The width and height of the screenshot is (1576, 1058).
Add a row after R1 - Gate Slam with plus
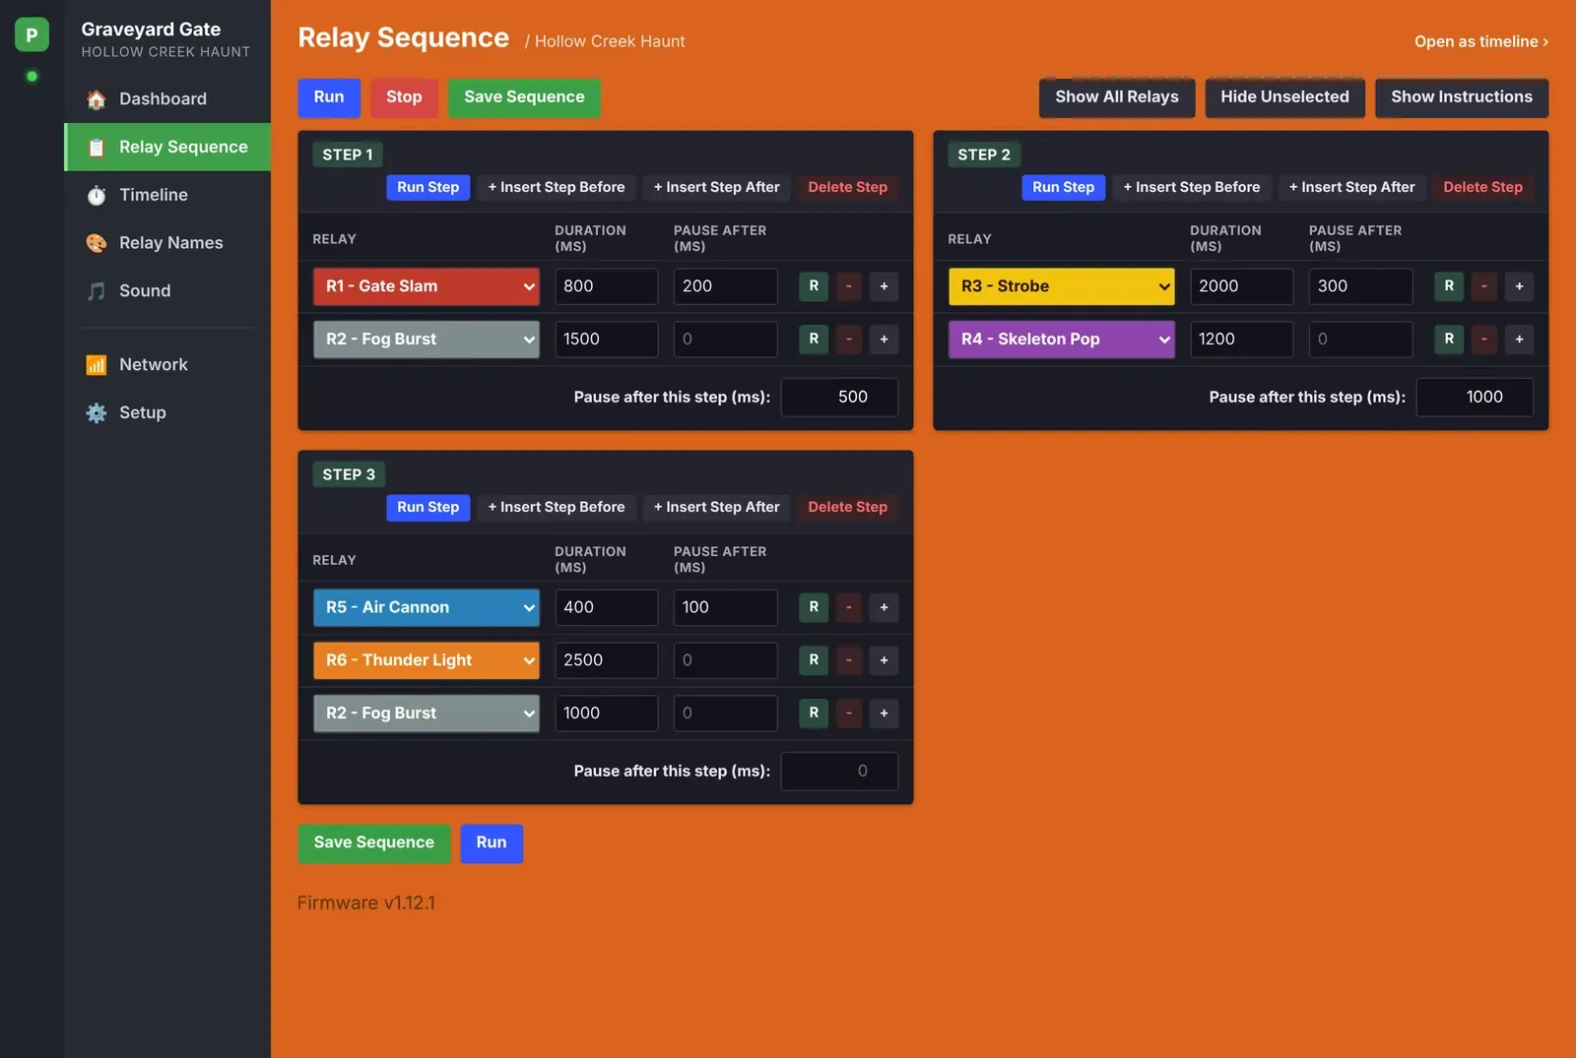pos(884,286)
